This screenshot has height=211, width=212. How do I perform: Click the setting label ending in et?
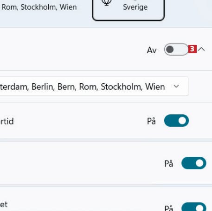(4, 205)
